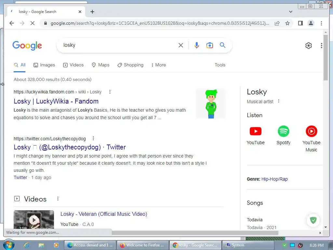Open Losky LuckyWikia Fandom result
Image resolution: width=333 pixels, height=250 pixels.
point(56,101)
